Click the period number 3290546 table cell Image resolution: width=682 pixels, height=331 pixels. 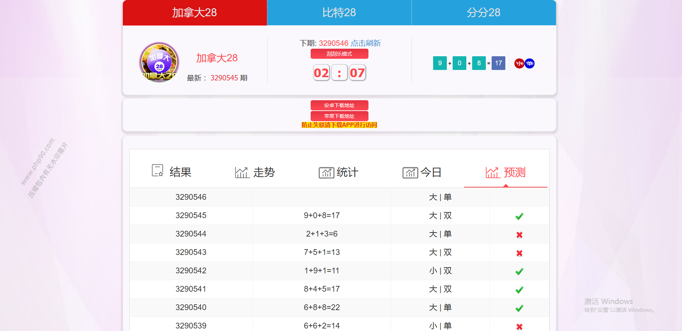(x=191, y=197)
